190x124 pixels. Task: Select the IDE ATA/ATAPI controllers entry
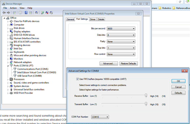click(x=27, y=42)
